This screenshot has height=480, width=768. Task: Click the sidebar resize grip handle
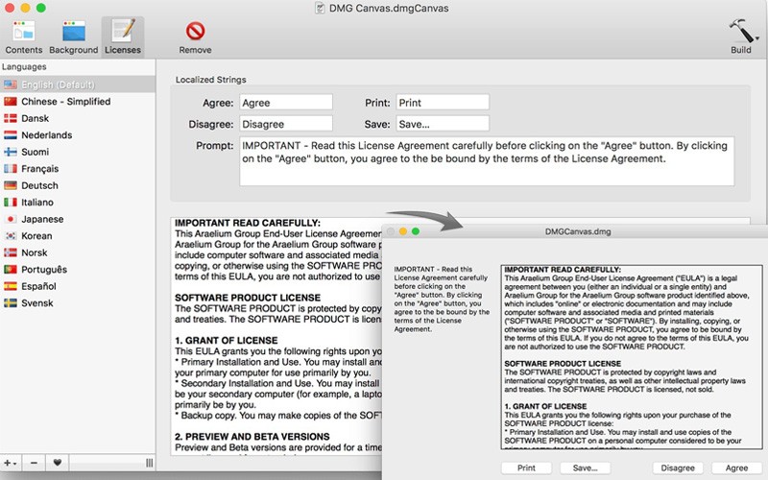[x=150, y=463]
